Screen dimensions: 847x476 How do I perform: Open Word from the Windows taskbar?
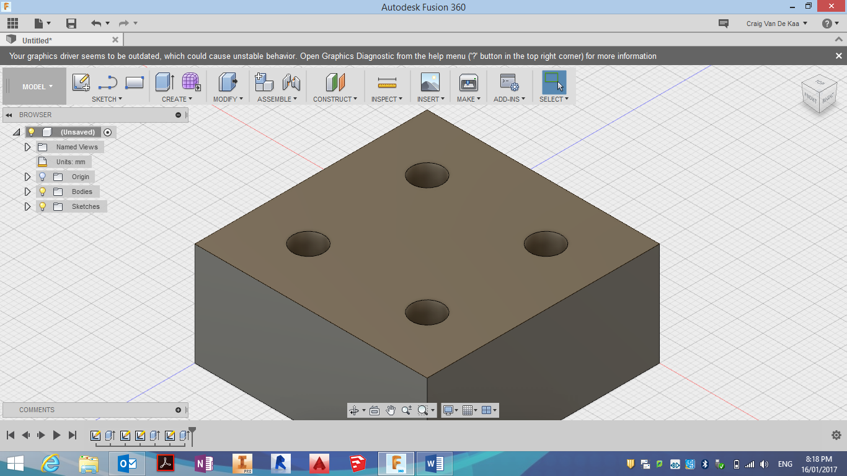point(435,464)
